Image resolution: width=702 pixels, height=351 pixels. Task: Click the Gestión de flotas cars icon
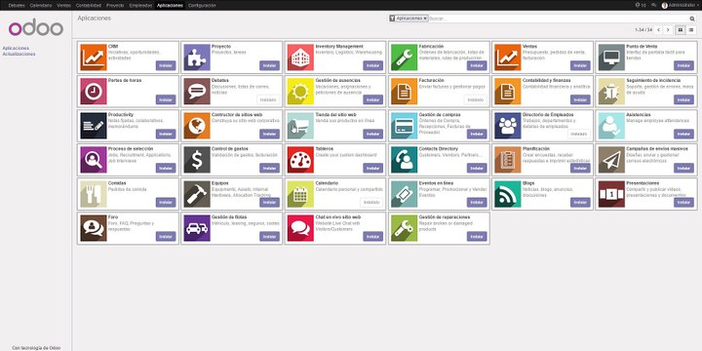click(197, 228)
